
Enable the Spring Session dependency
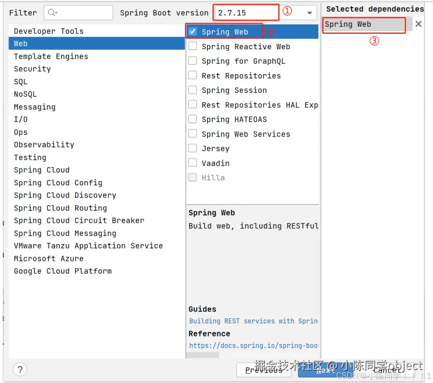tap(193, 90)
